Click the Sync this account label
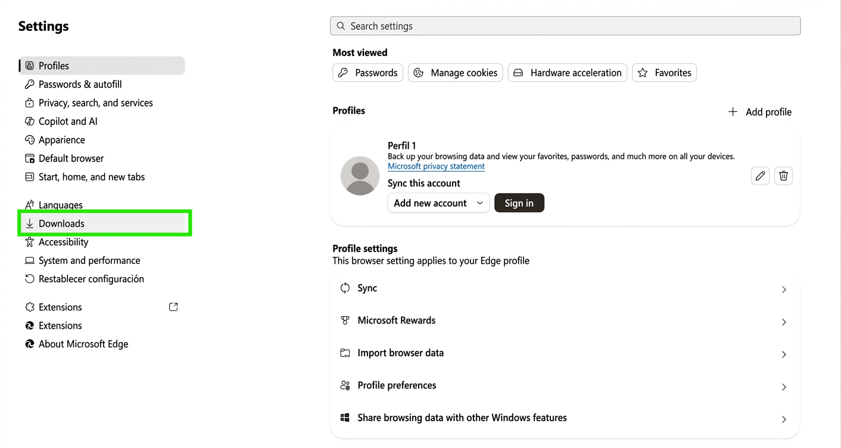This screenshot has height=448, width=841. [424, 183]
